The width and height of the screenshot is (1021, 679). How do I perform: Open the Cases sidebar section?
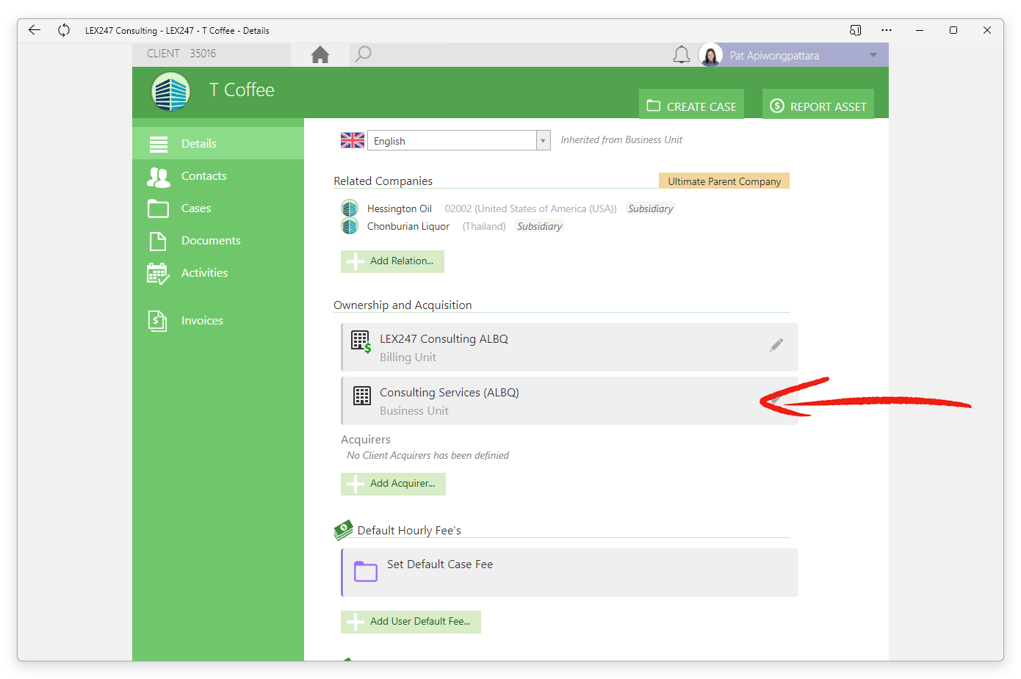(x=218, y=208)
